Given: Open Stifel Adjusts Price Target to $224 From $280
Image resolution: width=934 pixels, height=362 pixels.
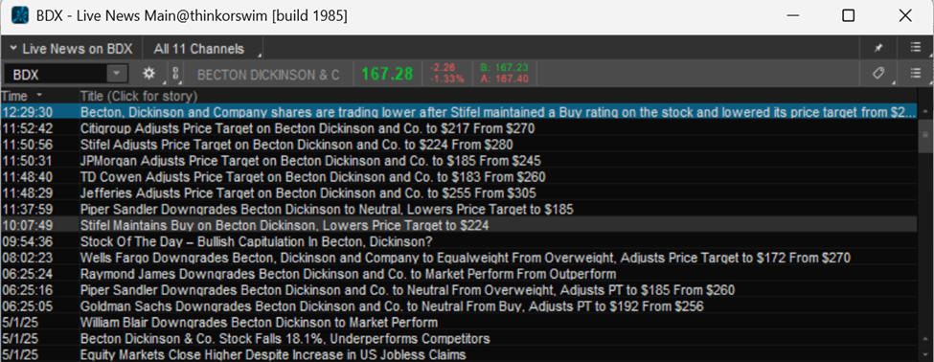Looking at the screenshot, I should point(297,145).
